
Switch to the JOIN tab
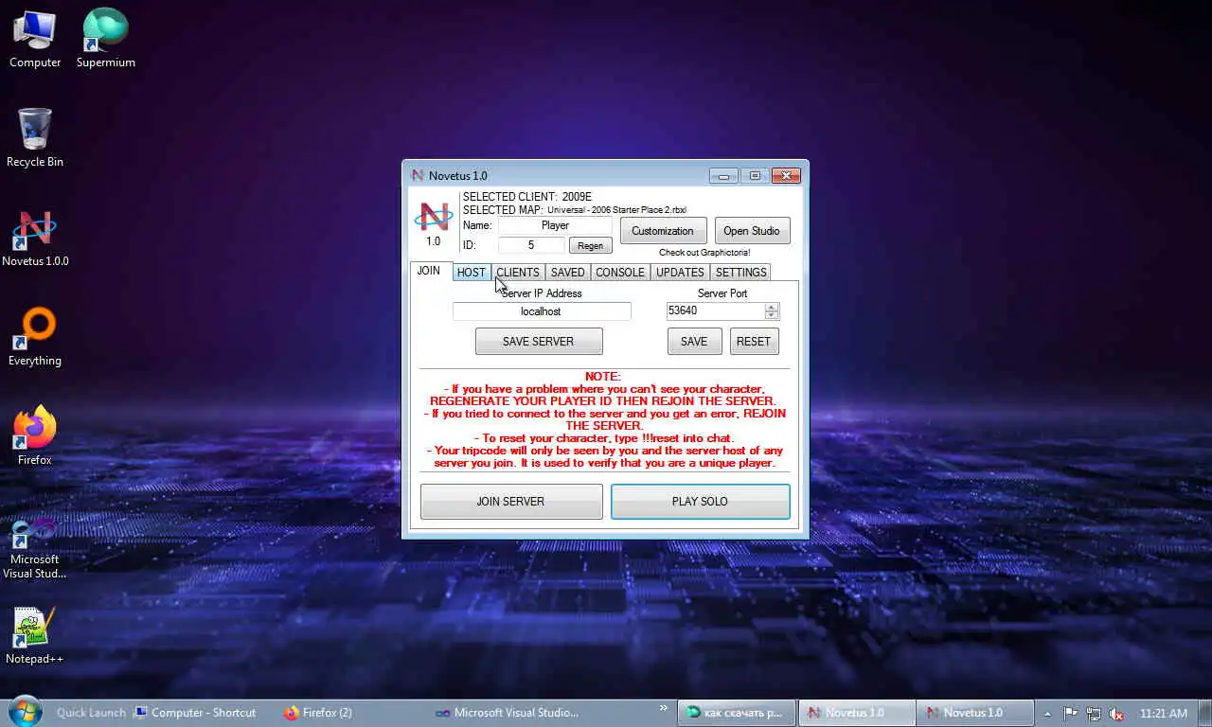pos(429,271)
